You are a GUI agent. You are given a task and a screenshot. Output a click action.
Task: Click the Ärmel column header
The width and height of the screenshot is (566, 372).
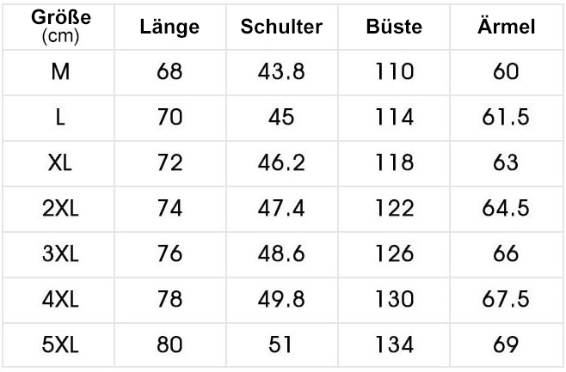pos(506,26)
